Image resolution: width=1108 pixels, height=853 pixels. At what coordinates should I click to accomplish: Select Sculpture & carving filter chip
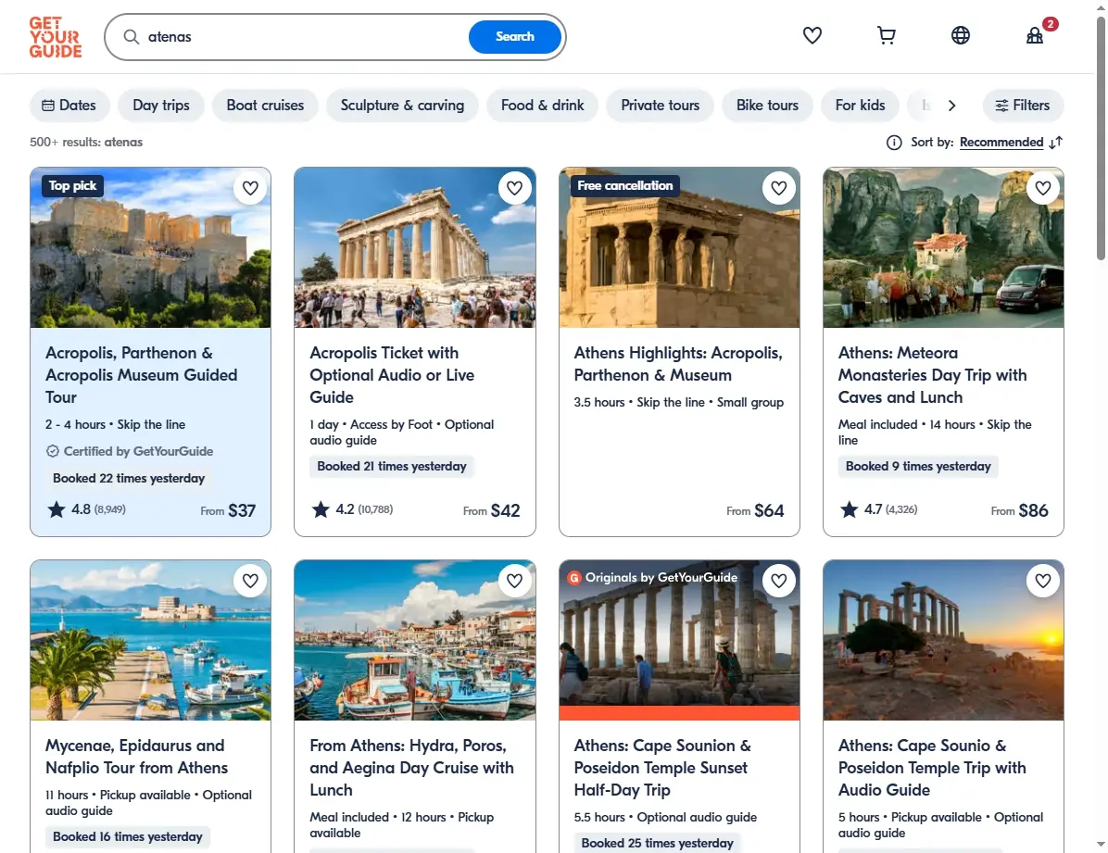(x=402, y=106)
